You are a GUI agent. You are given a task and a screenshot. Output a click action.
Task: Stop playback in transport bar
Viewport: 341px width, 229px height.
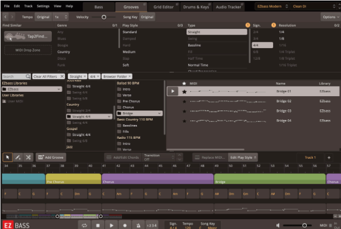pos(98,225)
